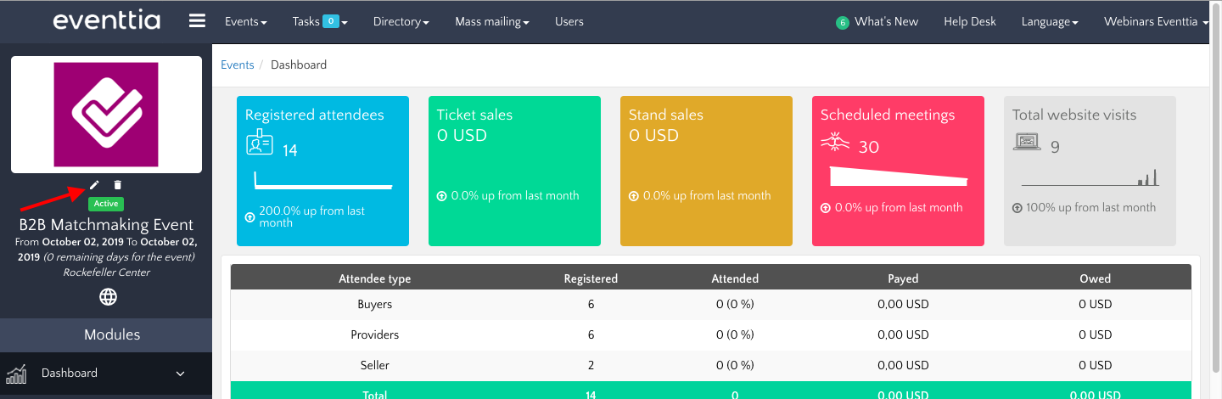Click the eventtia logo
This screenshot has height=399, width=1222.
pos(106,21)
